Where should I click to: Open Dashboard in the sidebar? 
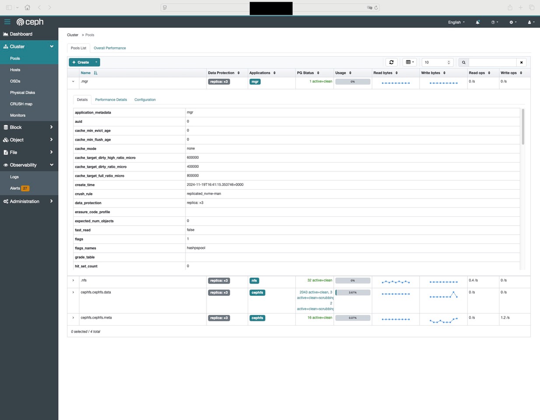click(29, 34)
